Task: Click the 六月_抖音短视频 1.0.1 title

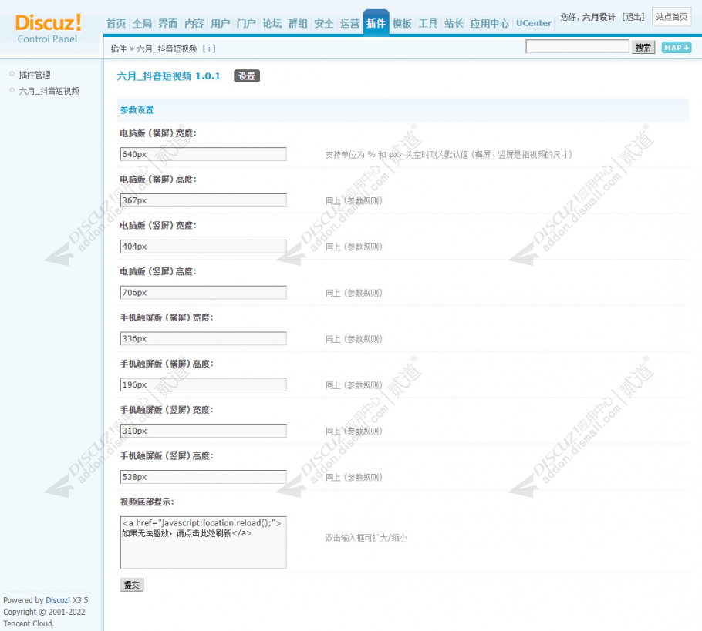Action: [x=169, y=76]
